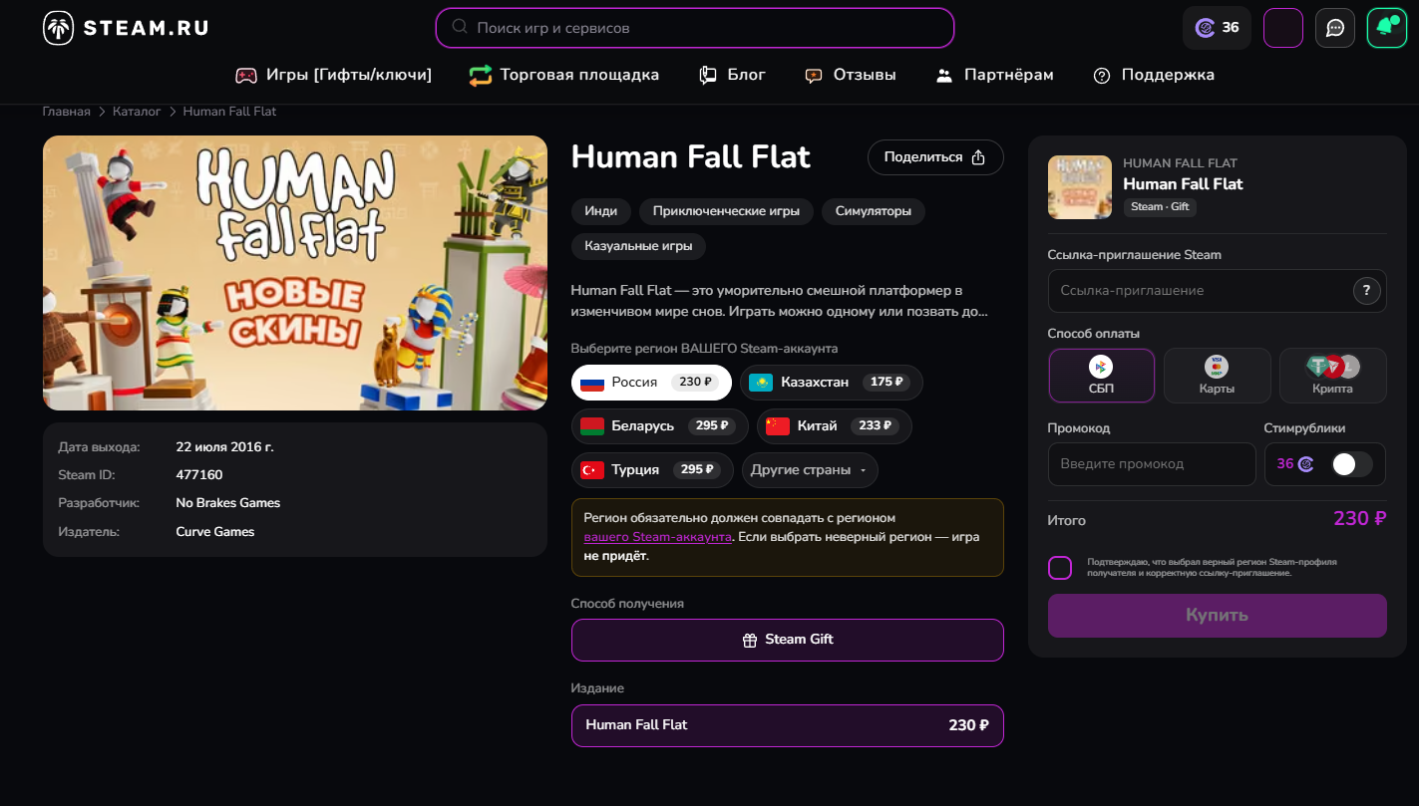Click the Belarus flag icon
The height and width of the screenshot is (806, 1419).
[x=592, y=426]
